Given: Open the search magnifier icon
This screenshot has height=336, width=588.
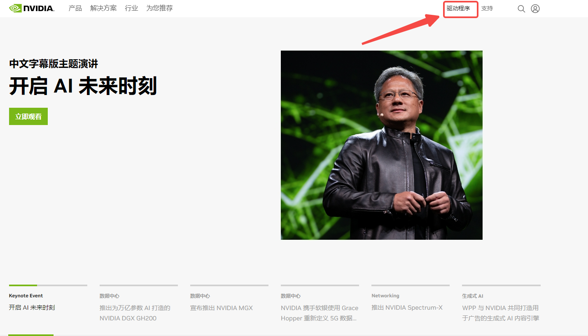Looking at the screenshot, I should (521, 9).
